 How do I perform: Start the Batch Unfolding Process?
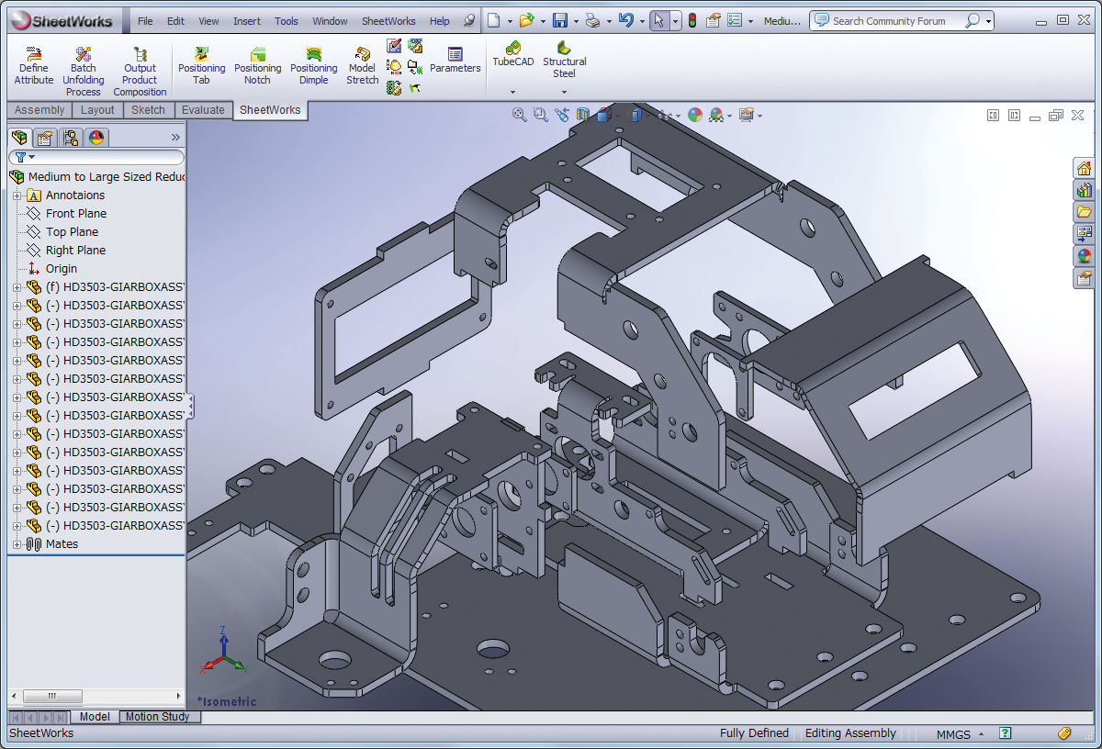[83, 73]
